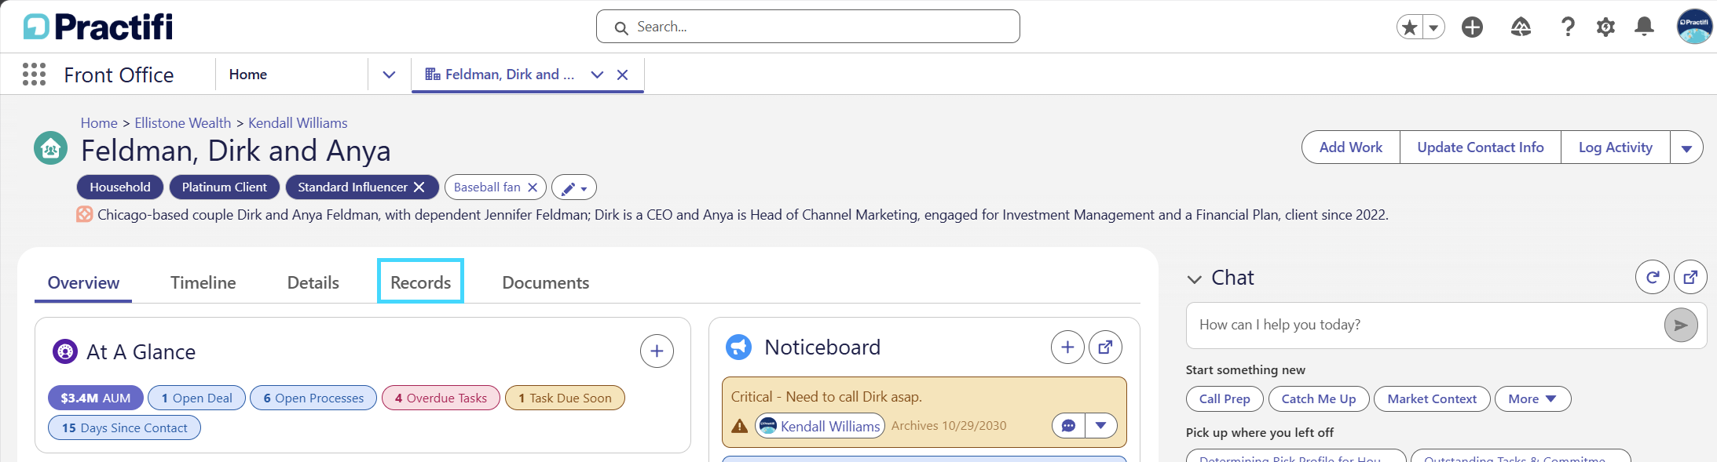This screenshot has width=1717, height=462.
Task: Select the Home navigation tab
Action: pyautogui.click(x=248, y=75)
